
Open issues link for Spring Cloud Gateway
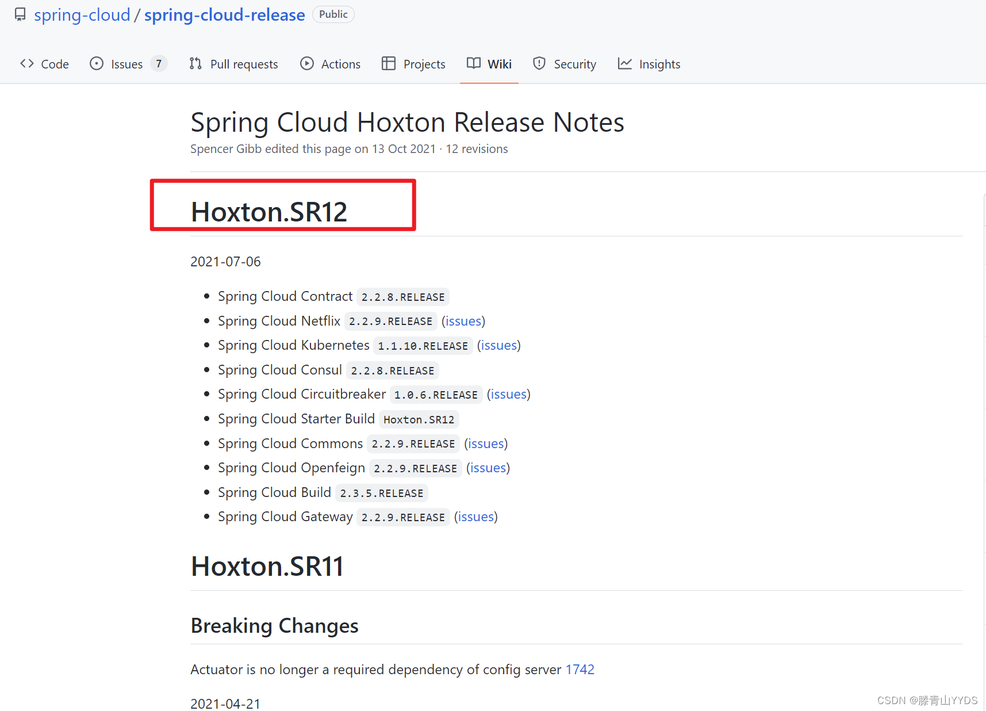click(x=476, y=517)
